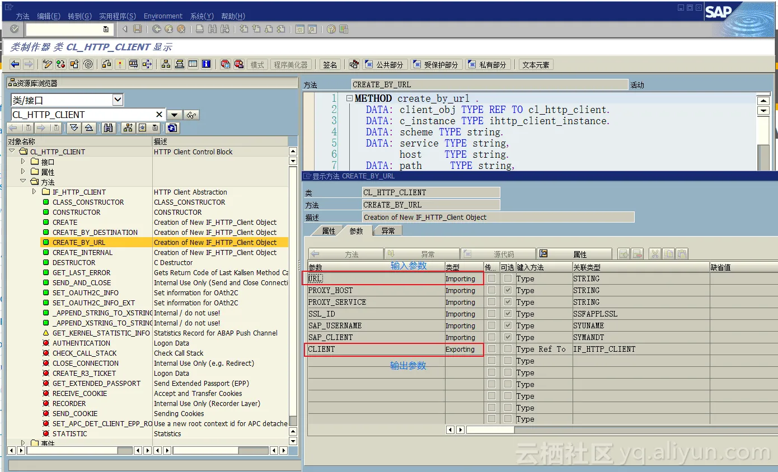Viewport: 778px width, 472px height.
Task: Toggle the Optional checkbox for the URL parameter
Action: click(508, 279)
